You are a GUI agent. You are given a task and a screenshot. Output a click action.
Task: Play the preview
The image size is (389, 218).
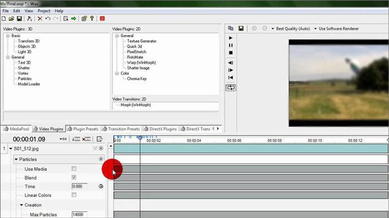(x=231, y=38)
